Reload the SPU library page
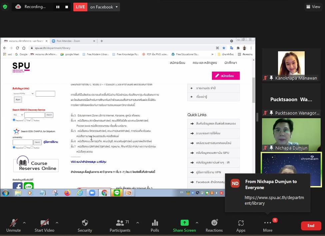This screenshot has width=325, height=236. pyautogui.click(x=17, y=48)
